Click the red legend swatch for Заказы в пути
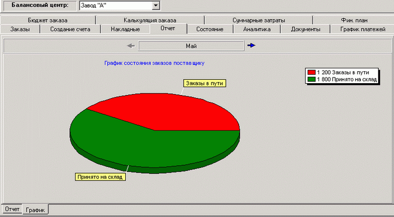 [x=311, y=72]
